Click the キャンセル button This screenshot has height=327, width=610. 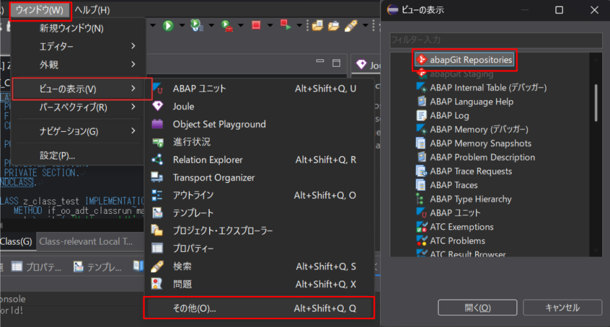562,308
